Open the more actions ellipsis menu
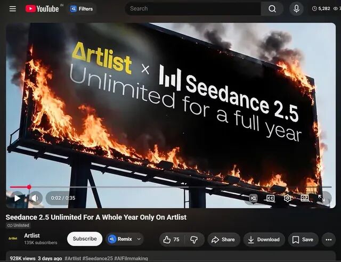341x262 pixels. click(x=328, y=240)
